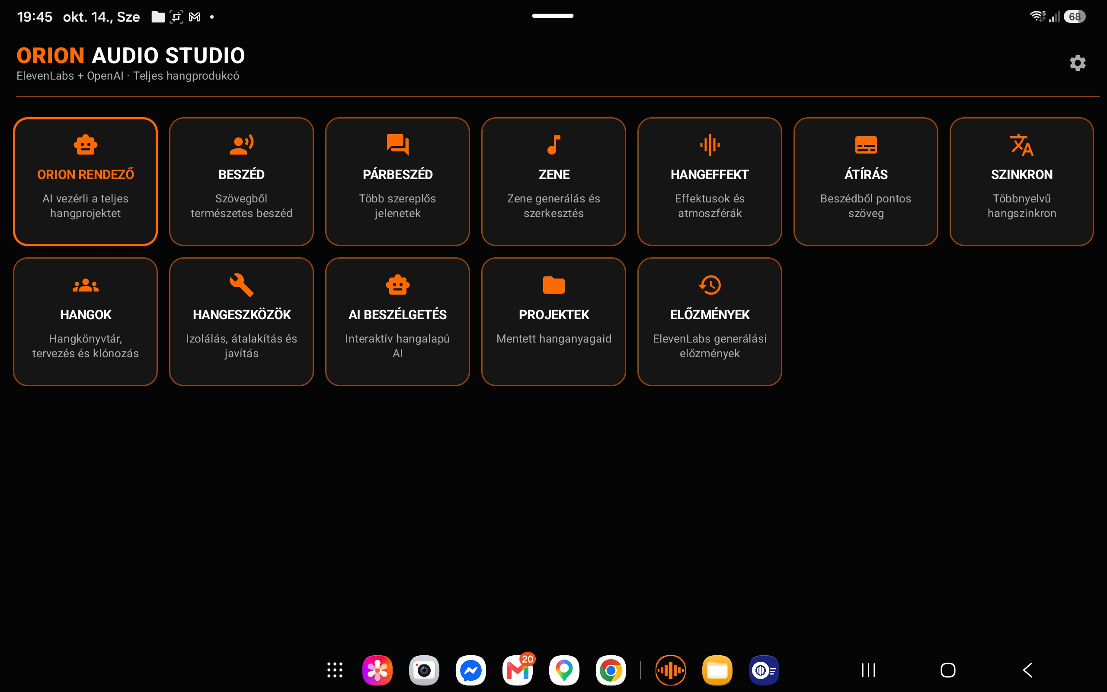Open the orange waveform app in dock
Screen dimensions: 1107x692
671,670
